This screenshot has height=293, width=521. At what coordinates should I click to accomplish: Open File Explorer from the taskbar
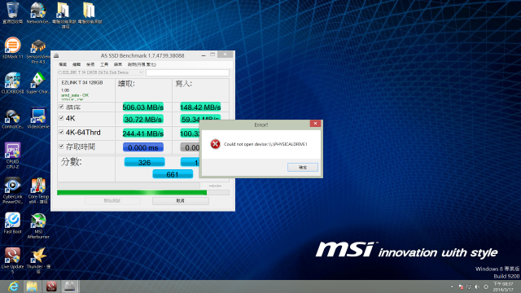(x=32, y=286)
